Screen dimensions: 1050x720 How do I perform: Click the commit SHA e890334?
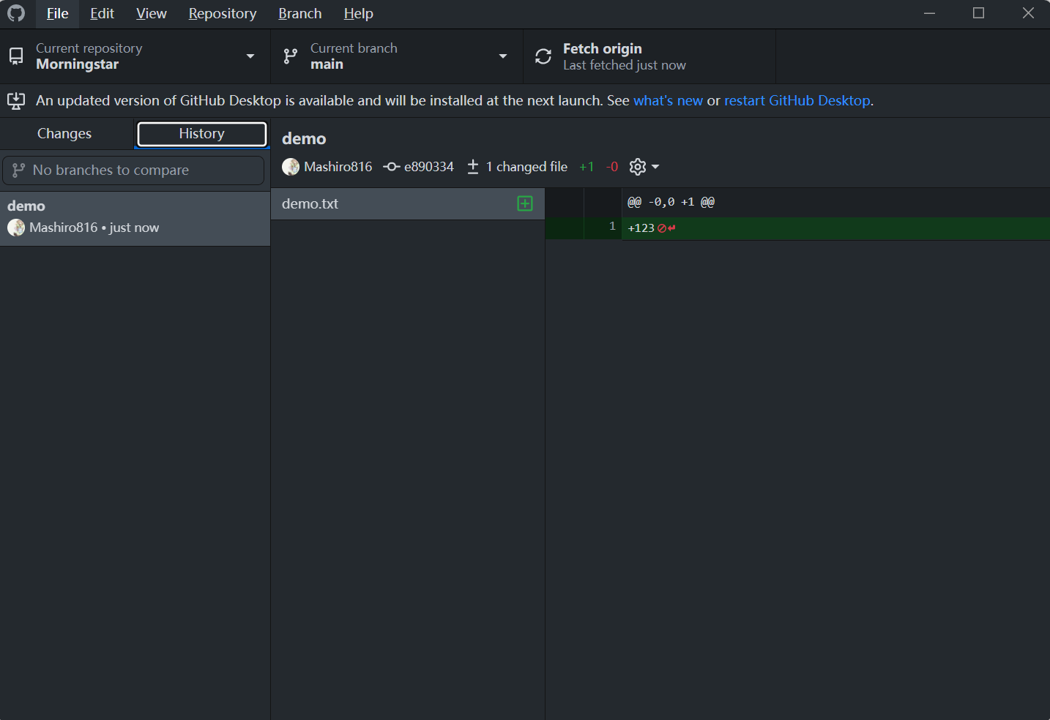pyautogui.click(x=429, y=167)
